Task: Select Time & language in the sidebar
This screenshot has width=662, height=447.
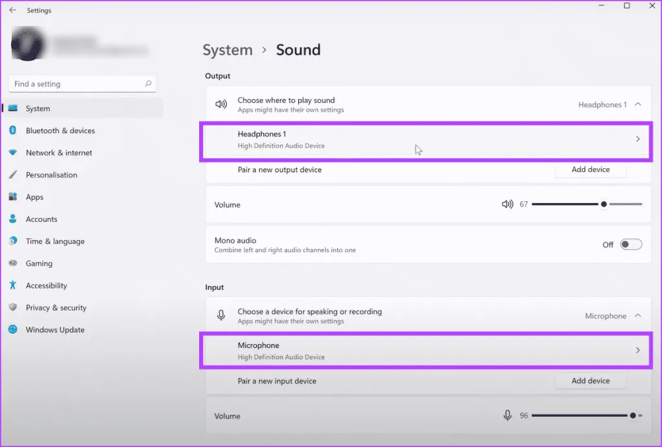Action: point(55,241)
